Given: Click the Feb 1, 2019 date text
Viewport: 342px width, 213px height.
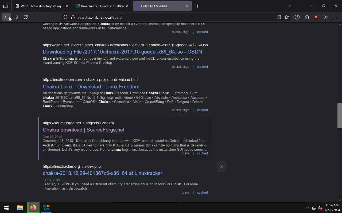Looking at the screenshot, I should tap(51, 180).
